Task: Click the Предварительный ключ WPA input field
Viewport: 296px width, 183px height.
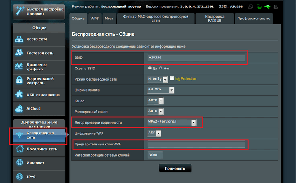Action: (196, 145)
